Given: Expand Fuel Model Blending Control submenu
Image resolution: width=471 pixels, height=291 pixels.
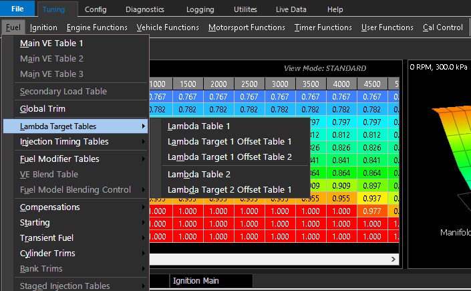Looking at the screenshot, I should [75, 190].
